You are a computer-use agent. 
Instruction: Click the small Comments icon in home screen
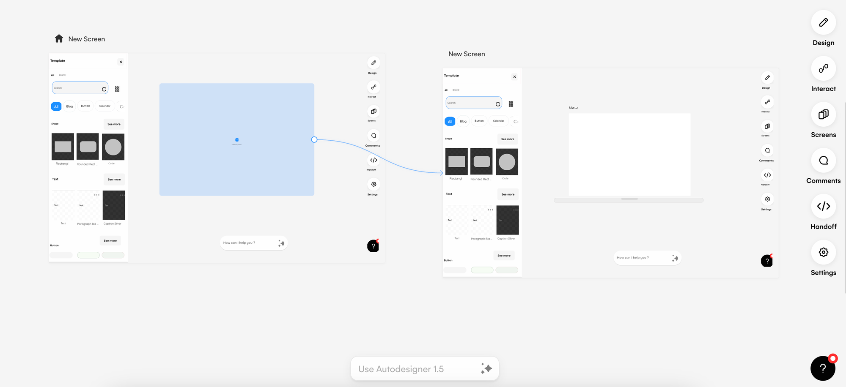(374, 136)
